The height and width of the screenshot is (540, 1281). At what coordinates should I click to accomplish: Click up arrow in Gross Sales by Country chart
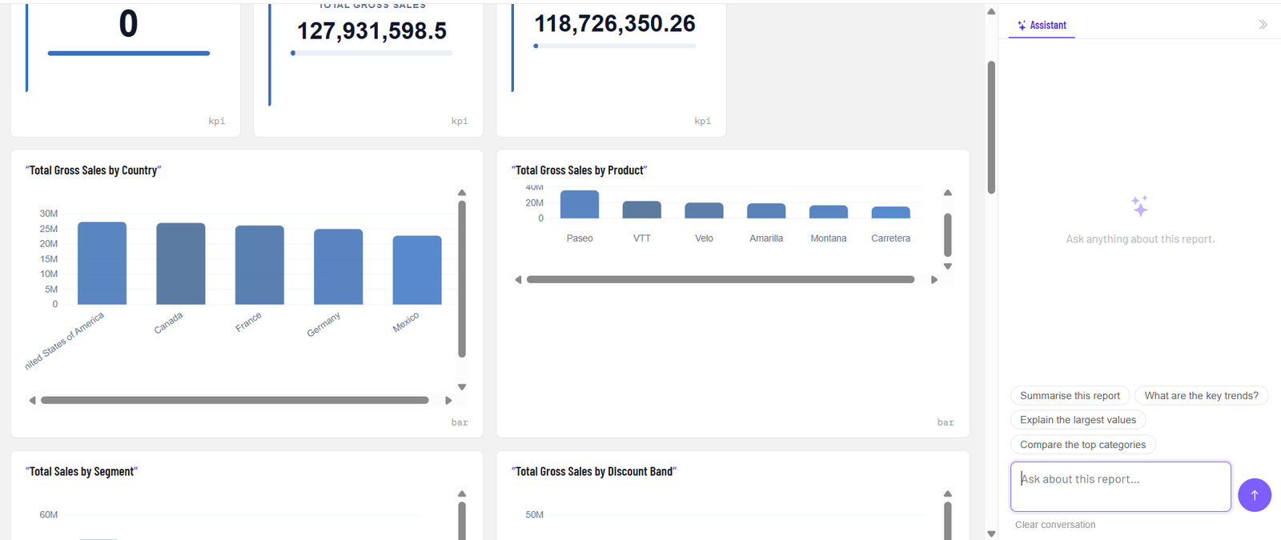(462, 193)
